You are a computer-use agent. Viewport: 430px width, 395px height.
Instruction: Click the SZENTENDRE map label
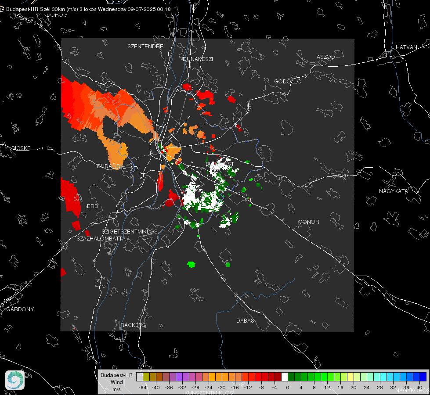click(x=145, y=47)
